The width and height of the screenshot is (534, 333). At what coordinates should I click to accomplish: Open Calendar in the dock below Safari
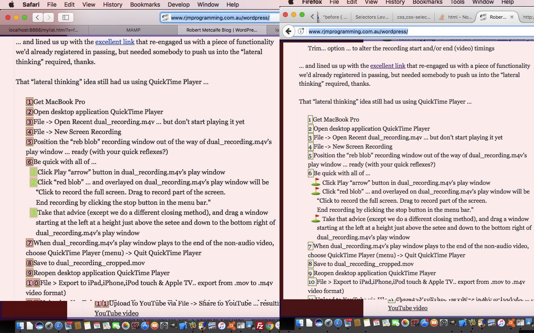(x=97, y=326)
